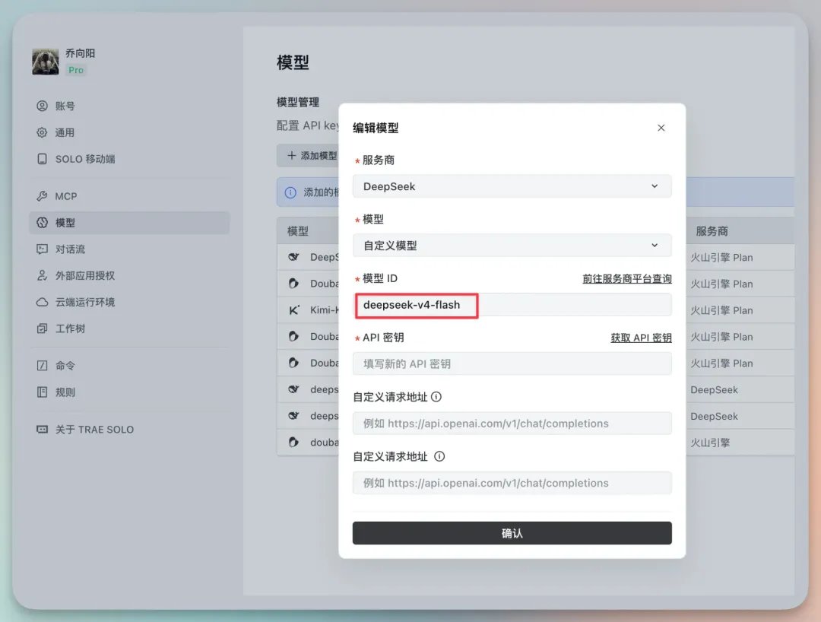
Task: Click the 火山引擎 provider cell in the last row
Action: coord(710,443)
